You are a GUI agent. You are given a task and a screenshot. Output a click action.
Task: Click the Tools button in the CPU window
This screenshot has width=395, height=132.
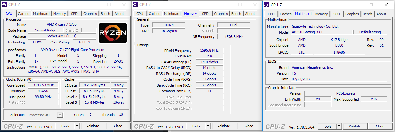[x=65, y=126]
